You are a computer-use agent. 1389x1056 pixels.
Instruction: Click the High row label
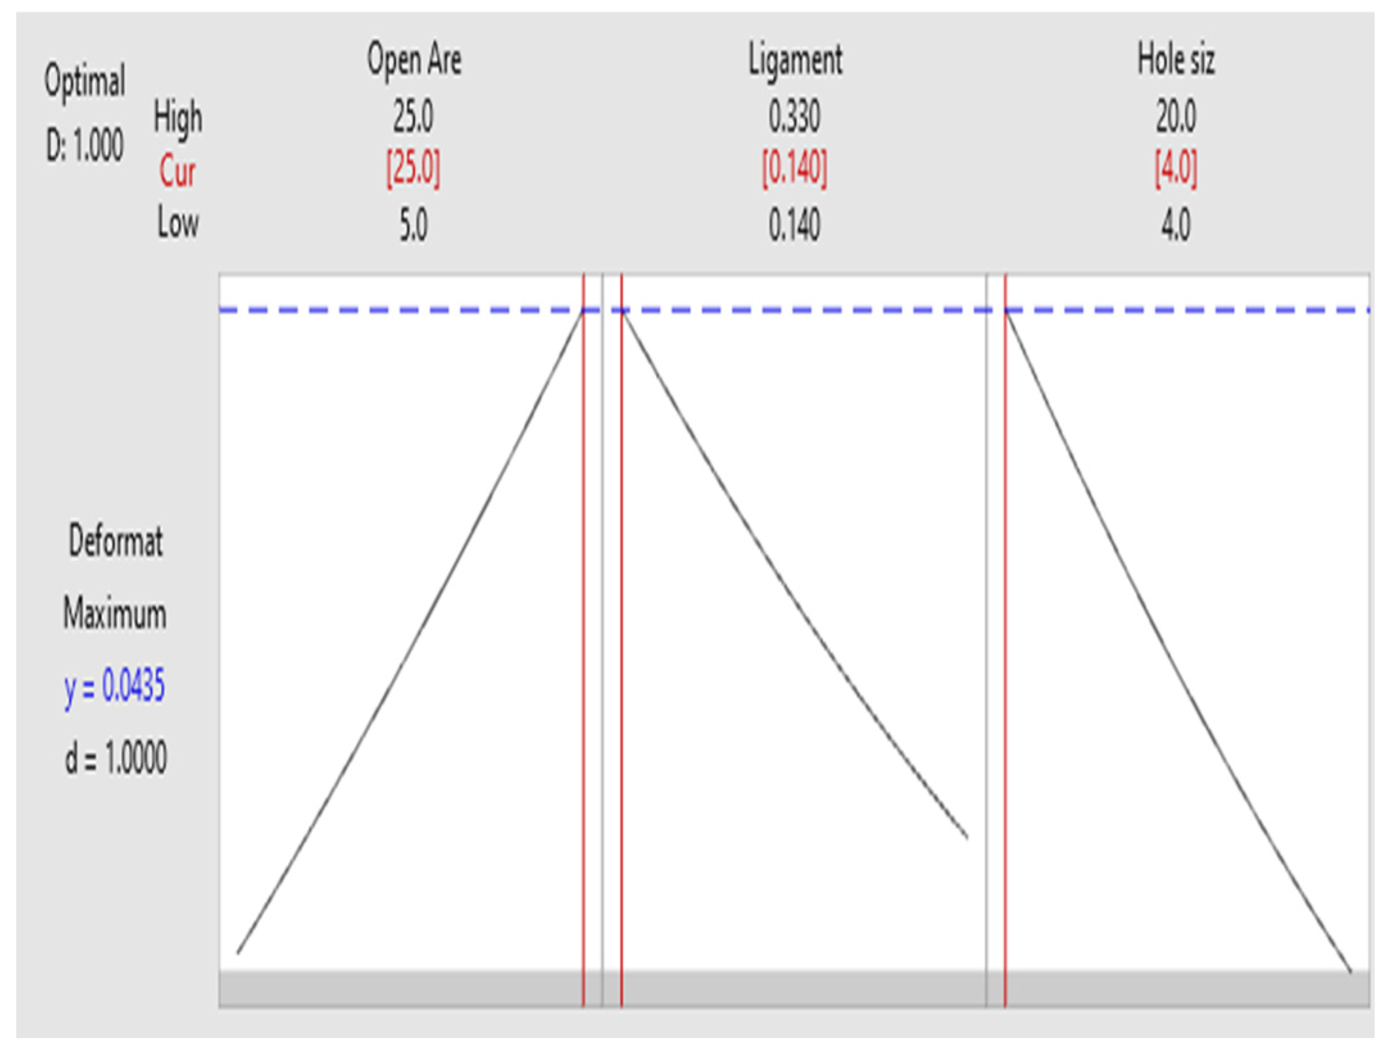click(178, 119)
